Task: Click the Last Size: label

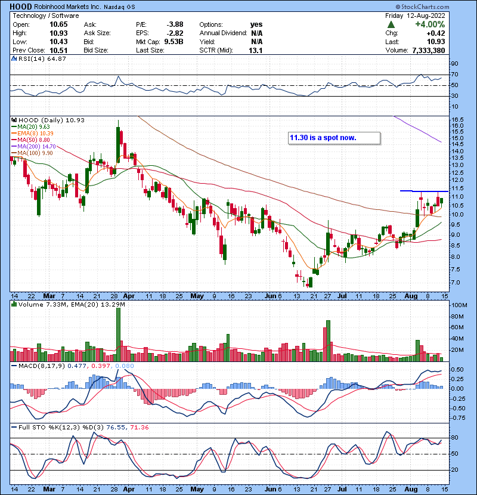Action: (x=150, y=50)
